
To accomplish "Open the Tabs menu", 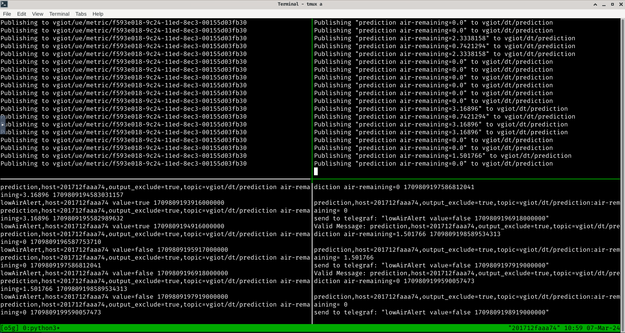I will [81, 14].
